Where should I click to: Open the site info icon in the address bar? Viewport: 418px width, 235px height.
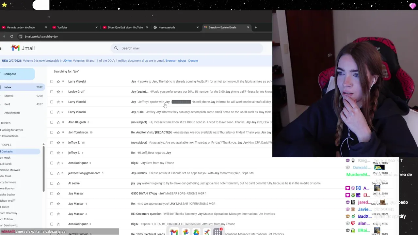pyautogui.click(x=21, y=37)
